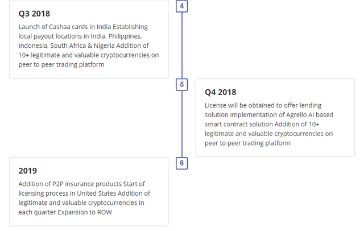Click the 'each quarter Expansion to ROW' text

[x=65, y=212]
